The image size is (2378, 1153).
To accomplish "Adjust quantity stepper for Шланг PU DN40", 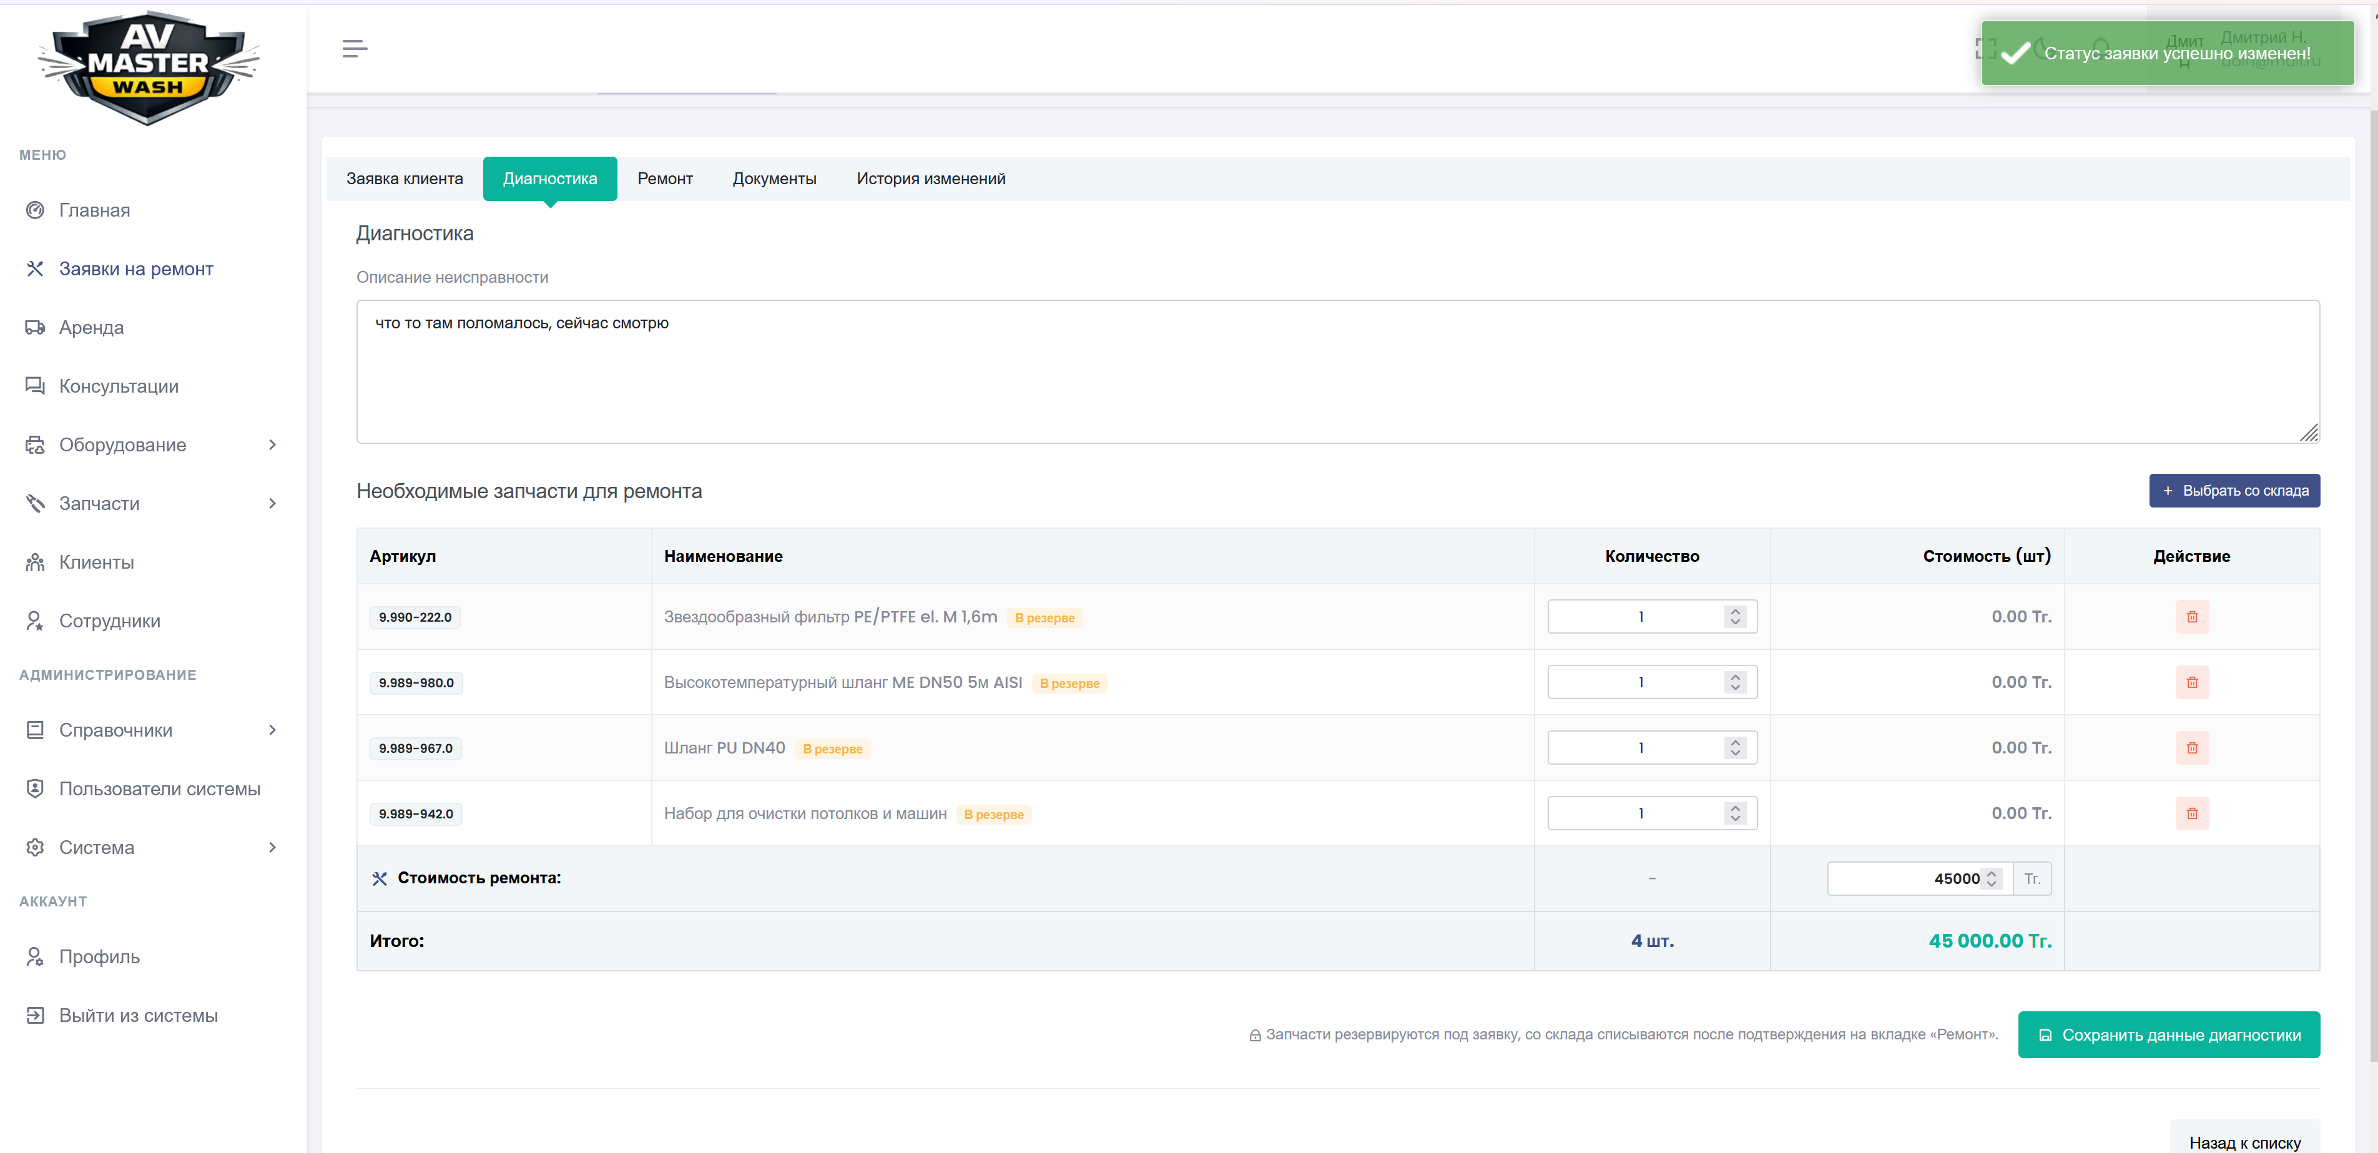I will tap(1734, 748).
